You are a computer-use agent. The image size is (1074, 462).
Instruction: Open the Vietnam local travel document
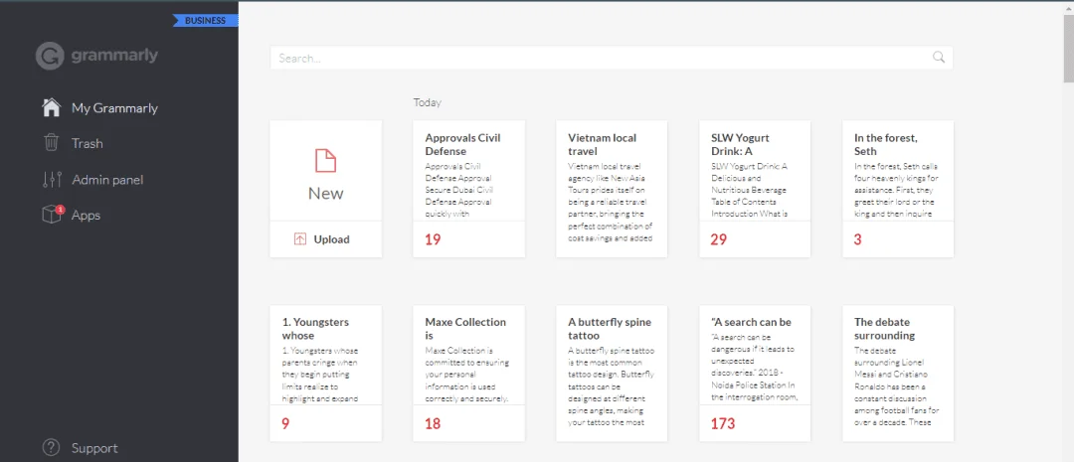612,189
